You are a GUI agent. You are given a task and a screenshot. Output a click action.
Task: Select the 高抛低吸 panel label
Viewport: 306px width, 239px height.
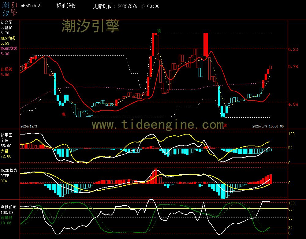click(9, 207)
